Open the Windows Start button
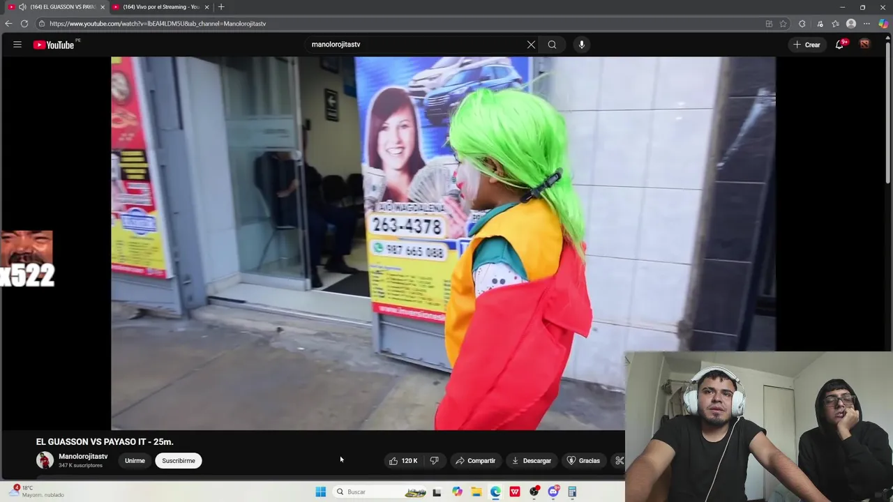Screen dimensions: 893x502 pyautogui.click(x=321, y=492)
